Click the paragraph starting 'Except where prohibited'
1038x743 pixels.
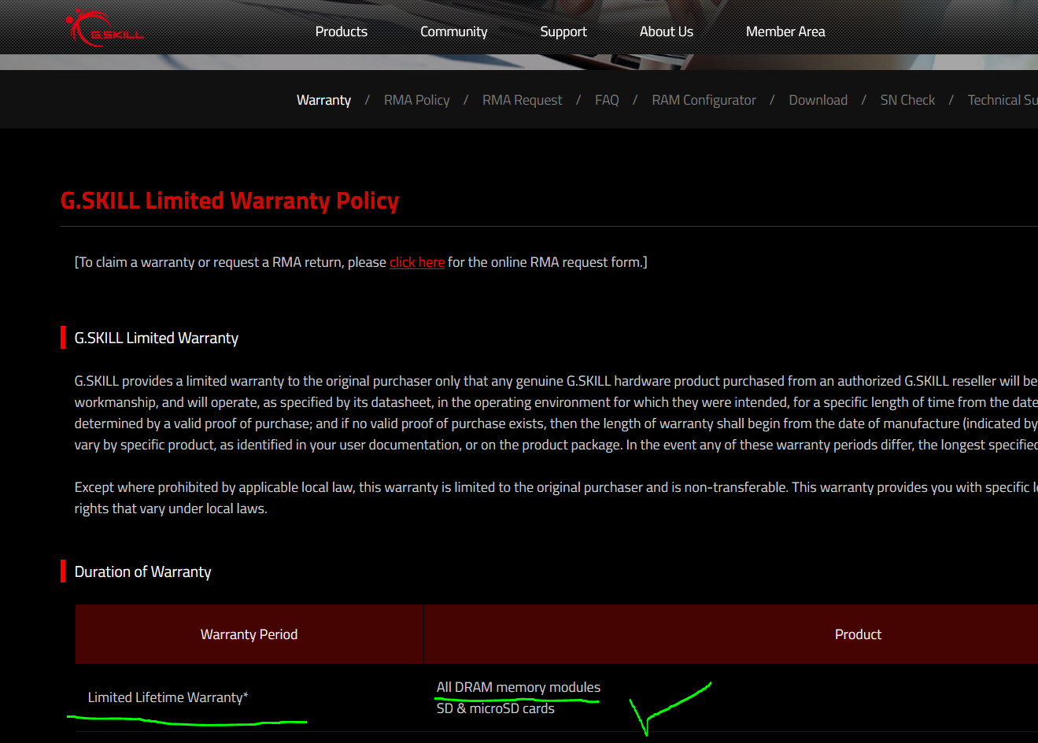tap(556, 497)
